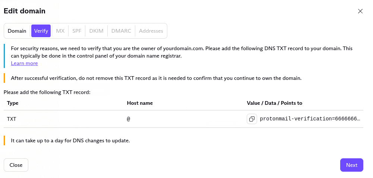Screen dimensions: 373x178
Task: Open the Addresses tab
Action: 151,31
